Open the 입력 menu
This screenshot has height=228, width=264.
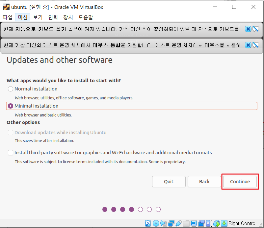pos(53,17)
